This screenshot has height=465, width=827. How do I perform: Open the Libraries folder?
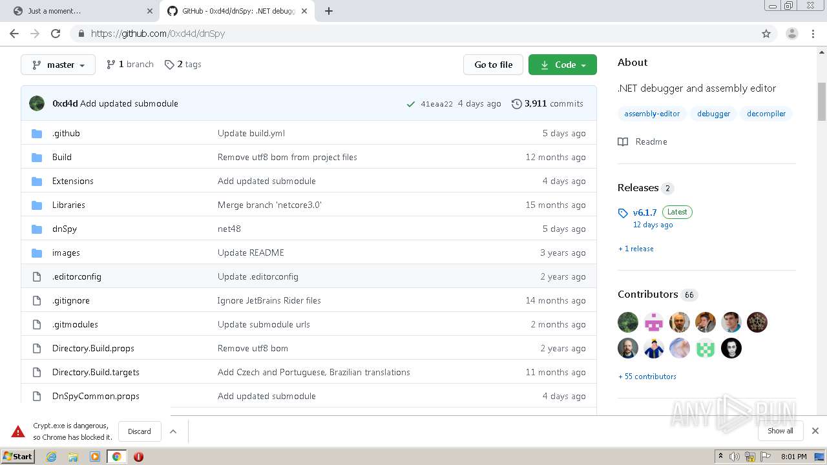point(68,205)
